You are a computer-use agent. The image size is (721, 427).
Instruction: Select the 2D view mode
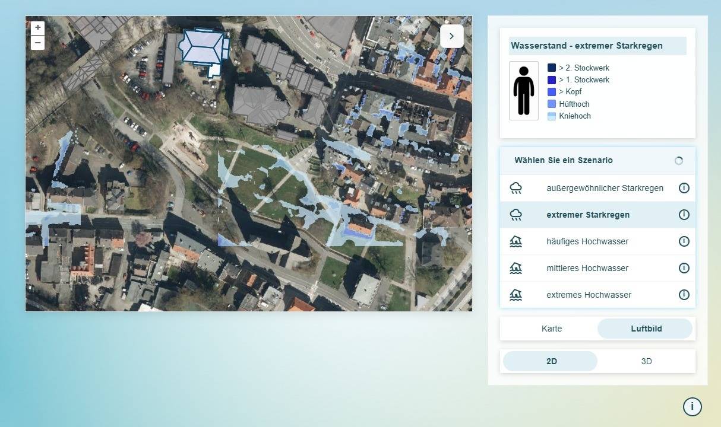click(551, 361)
